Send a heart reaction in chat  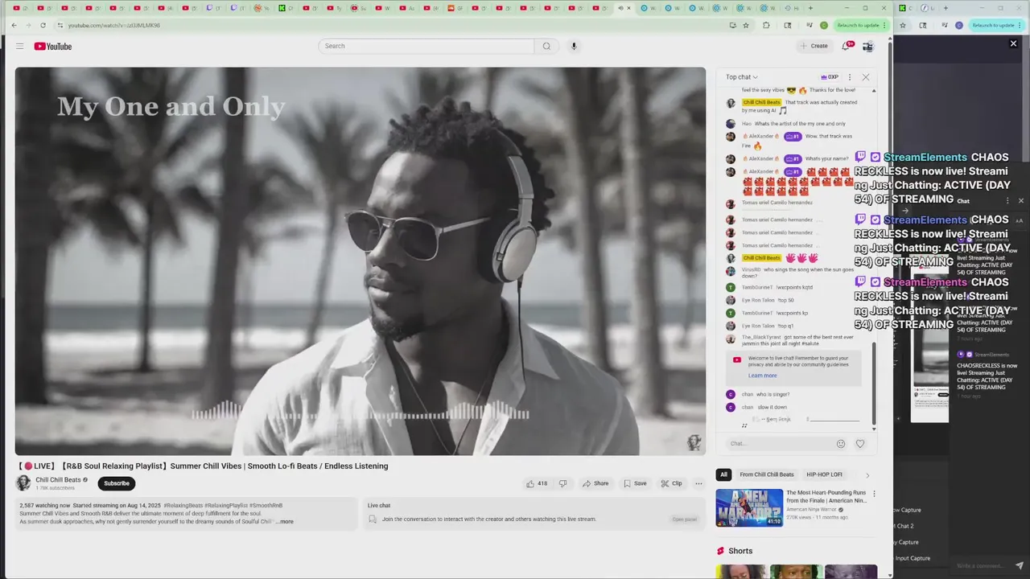coord(860,444)
